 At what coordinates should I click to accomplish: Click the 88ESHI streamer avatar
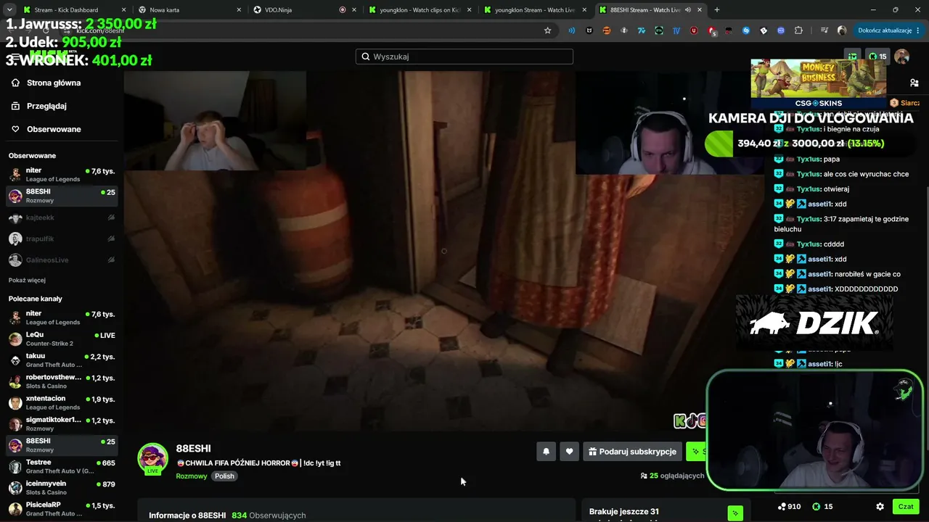coord(152,458)
